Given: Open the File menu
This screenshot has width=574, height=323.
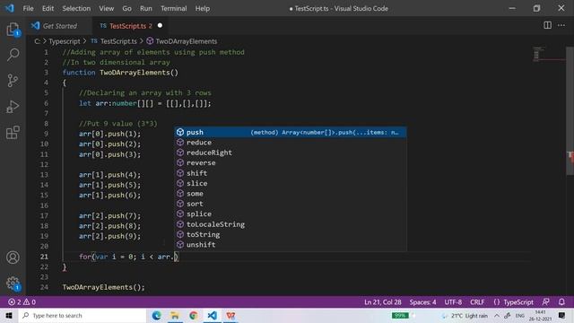Looking at the screenshot, I should pos(28,8).
